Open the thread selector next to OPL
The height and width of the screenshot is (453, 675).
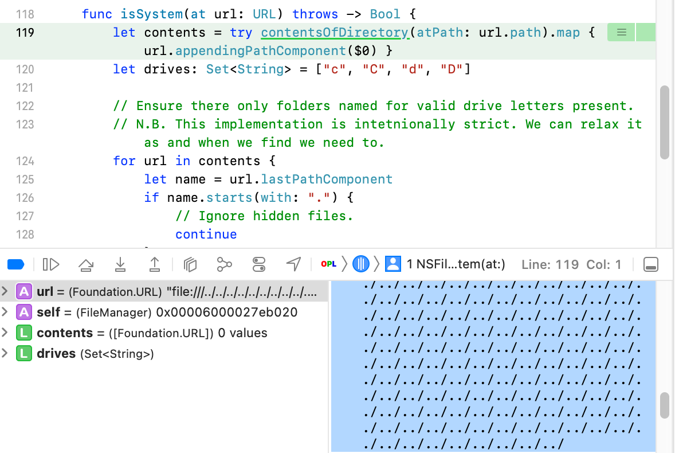pyautogui.click(x=361, y=264)
